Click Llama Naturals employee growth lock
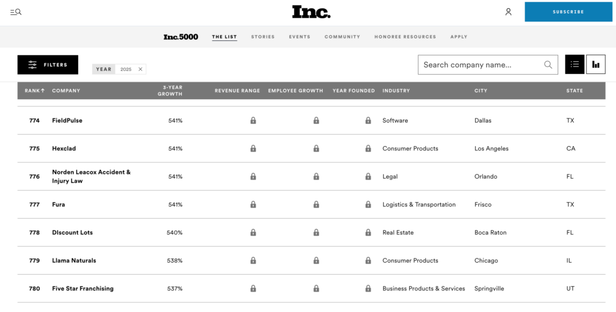The width and height of the screenshot is (616, 312). [x=316, y=260]
